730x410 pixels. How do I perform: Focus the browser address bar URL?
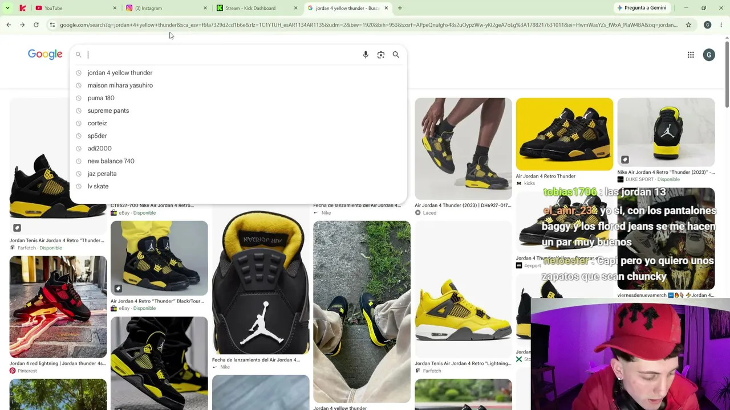tap(368, 25)
